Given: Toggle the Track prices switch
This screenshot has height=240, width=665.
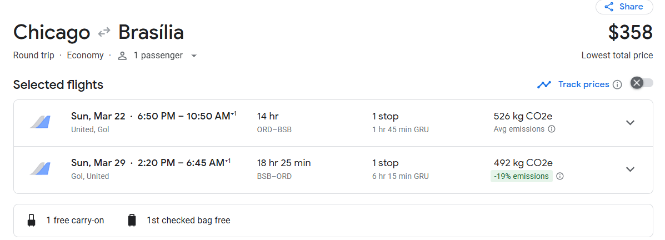Looking at the screenshot, I should [x=642, y=83].
